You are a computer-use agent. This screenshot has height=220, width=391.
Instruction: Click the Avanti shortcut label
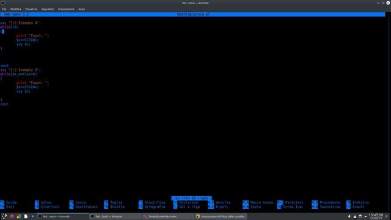tap(359, 207)
